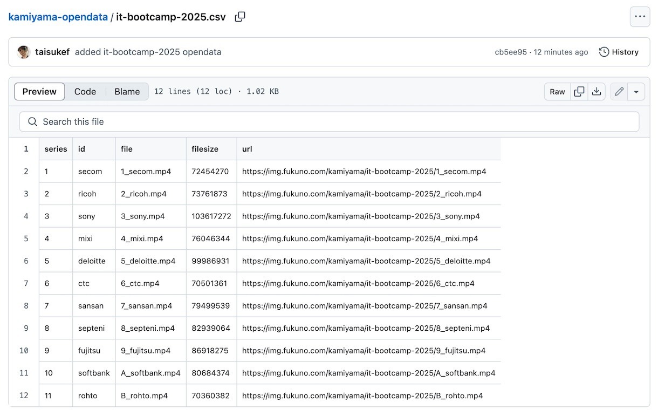Click the '3_sony.mp4' file cell
Screen dimensions: 658x416
(x=151, y=216)
